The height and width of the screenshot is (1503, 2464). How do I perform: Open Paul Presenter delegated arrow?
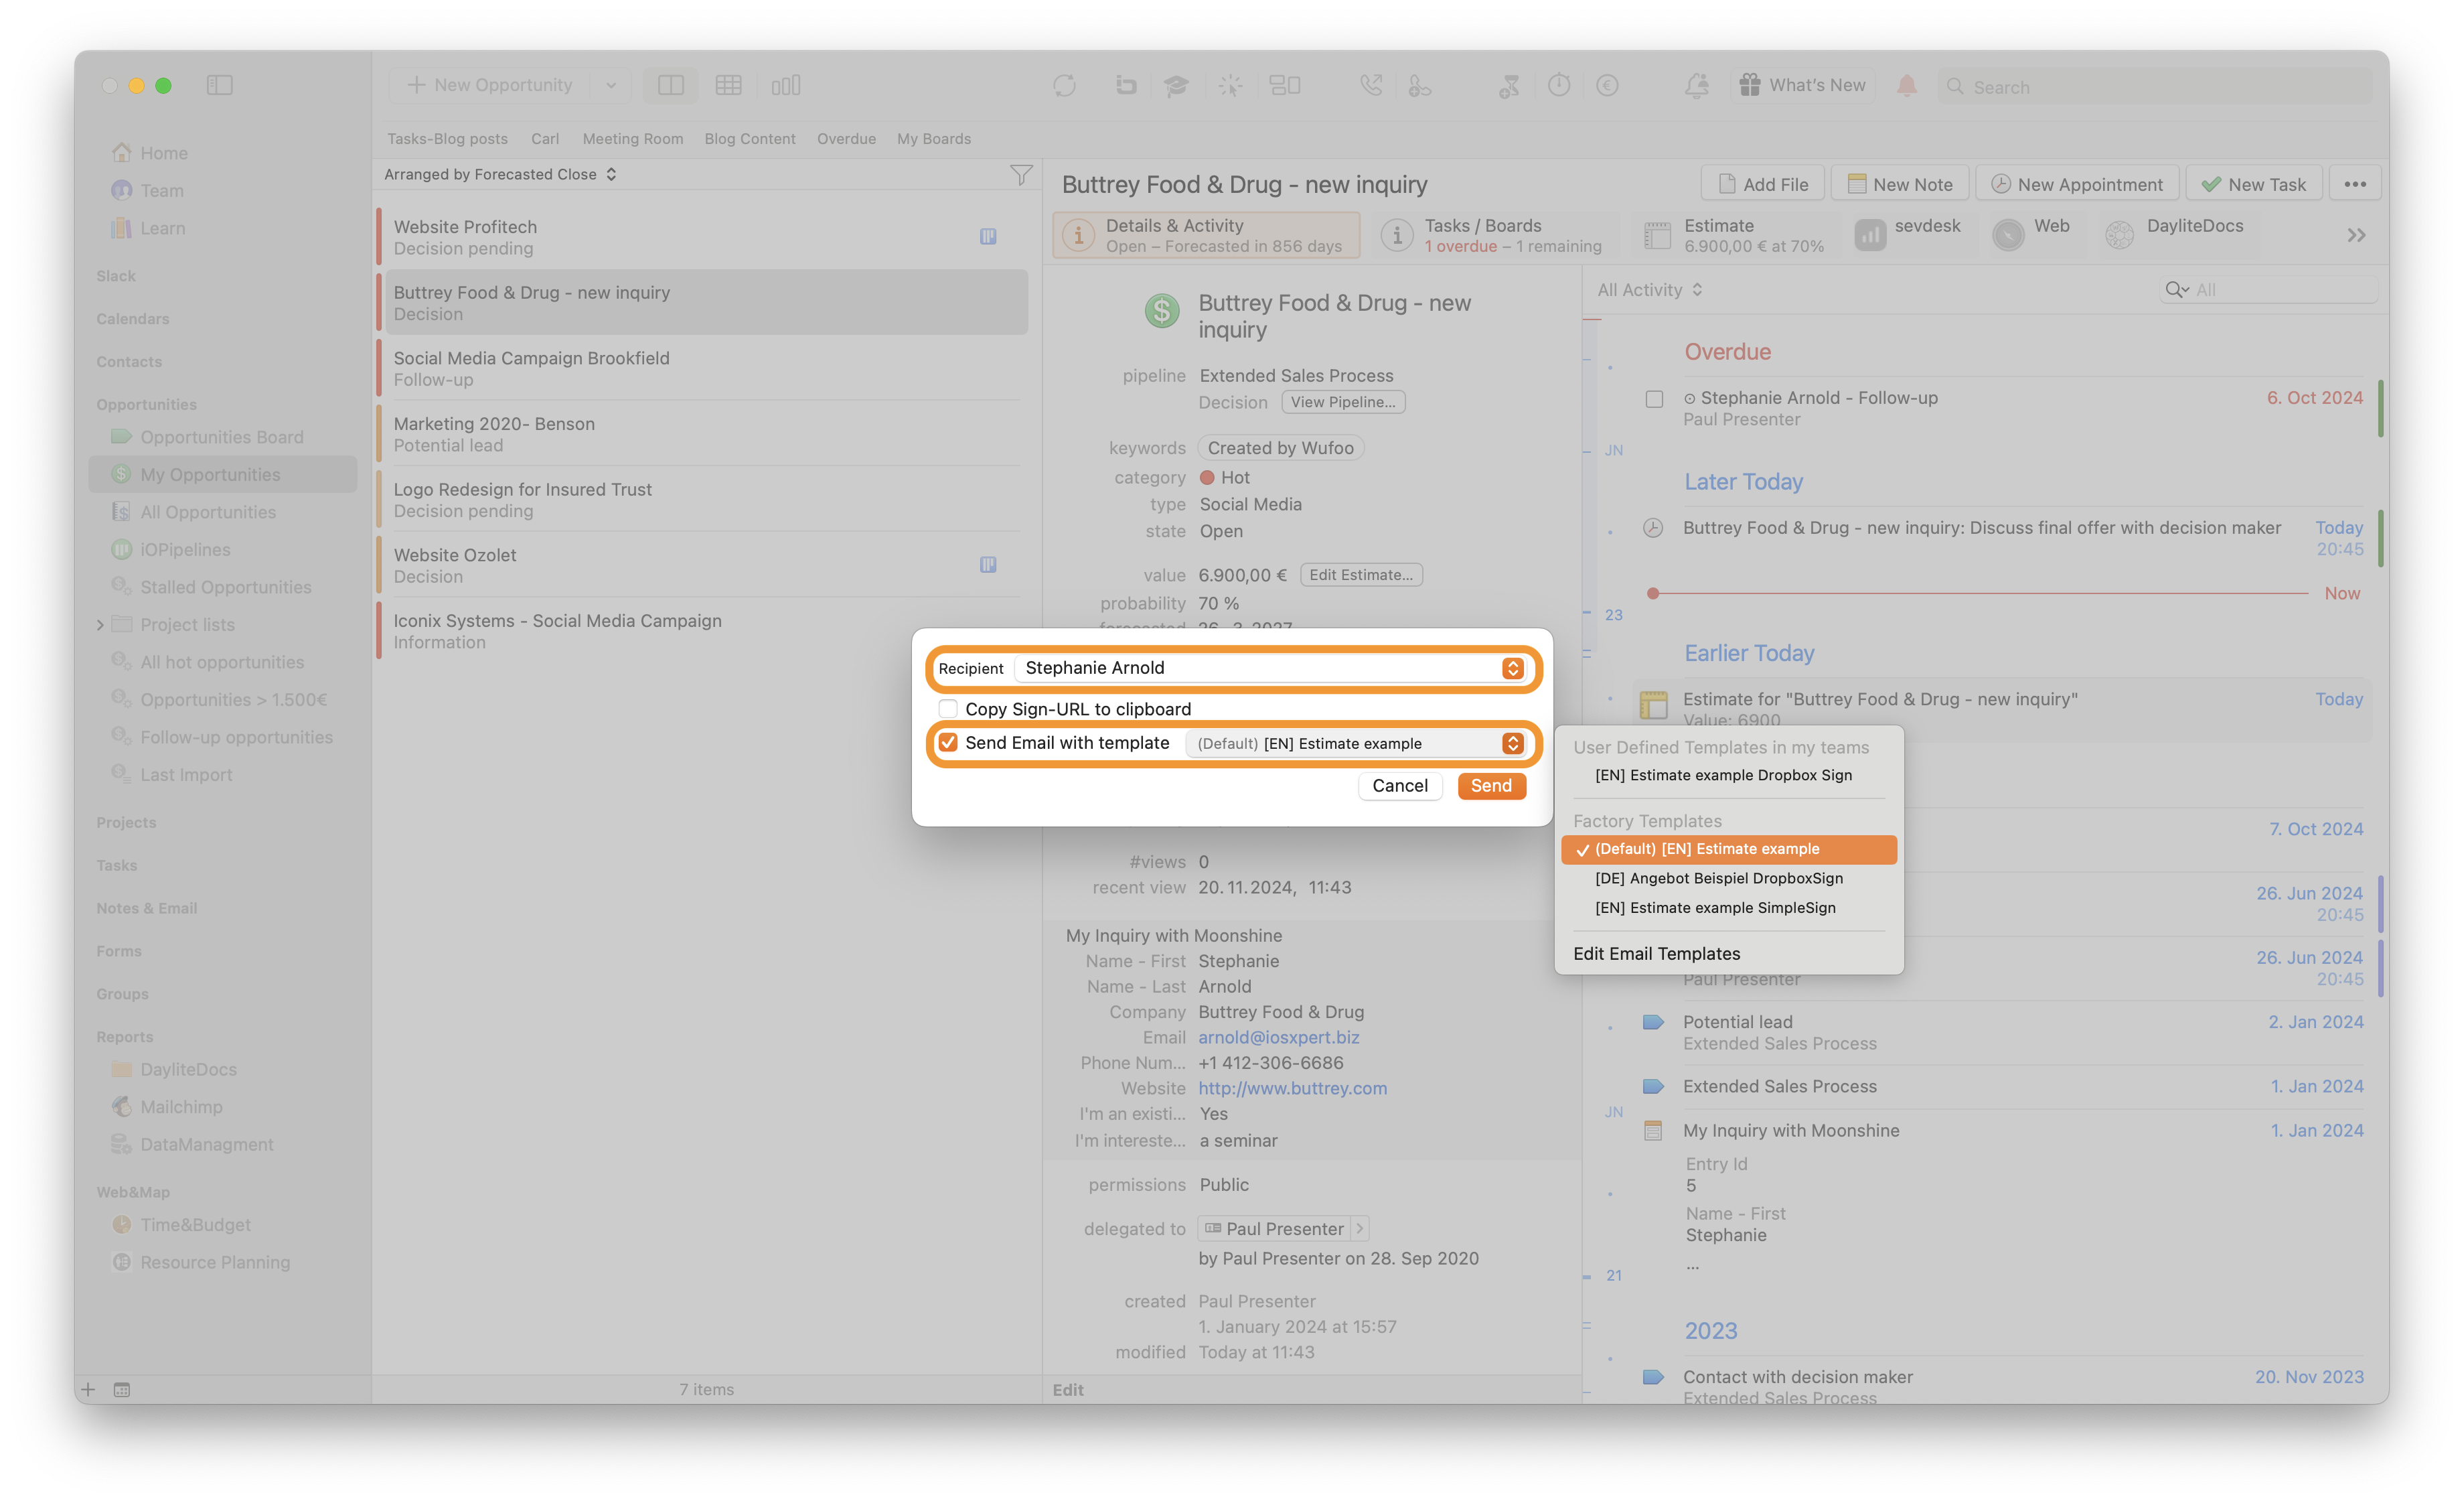[1359, 1228]
